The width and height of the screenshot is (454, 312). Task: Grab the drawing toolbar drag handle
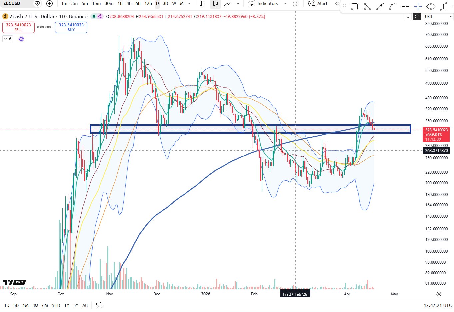pyautogui.click(x=344, y=6)
